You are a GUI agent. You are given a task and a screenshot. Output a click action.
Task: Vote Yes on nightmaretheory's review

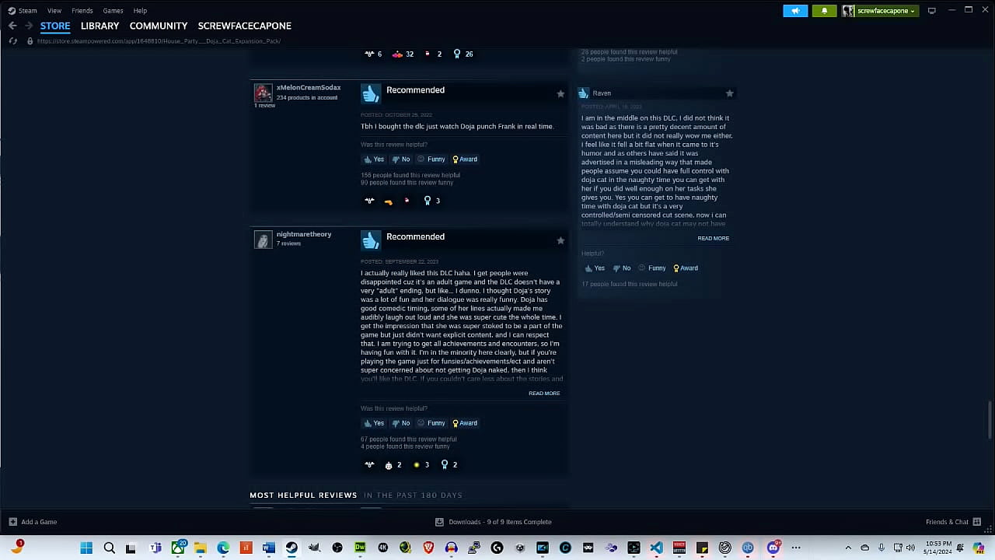(374, 423)
